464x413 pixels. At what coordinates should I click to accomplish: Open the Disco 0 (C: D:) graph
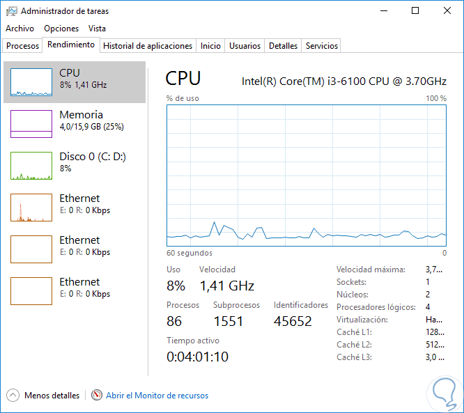pos(31,166)
